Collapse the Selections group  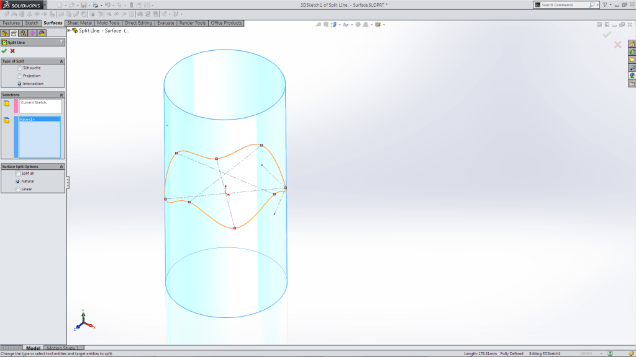[x=61, y=94]
